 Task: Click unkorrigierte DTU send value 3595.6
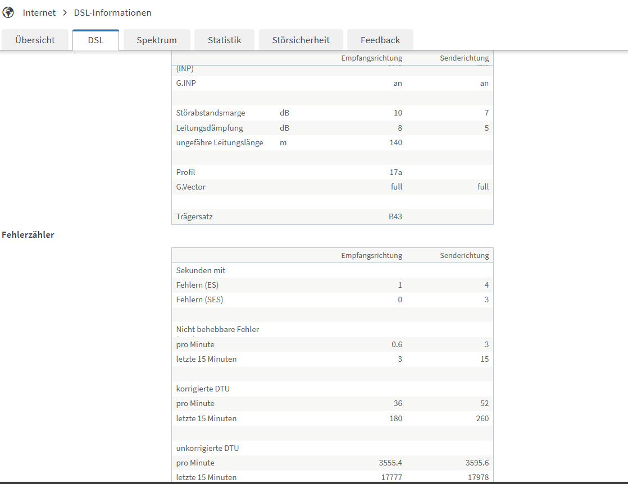(477, 463)
